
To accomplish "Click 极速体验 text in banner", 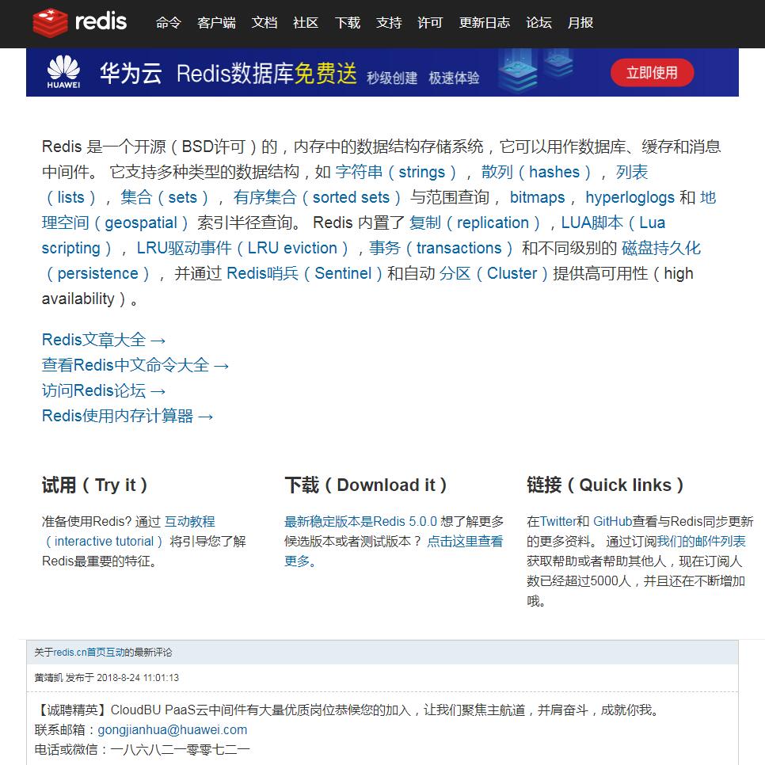I will coord(455,78).
